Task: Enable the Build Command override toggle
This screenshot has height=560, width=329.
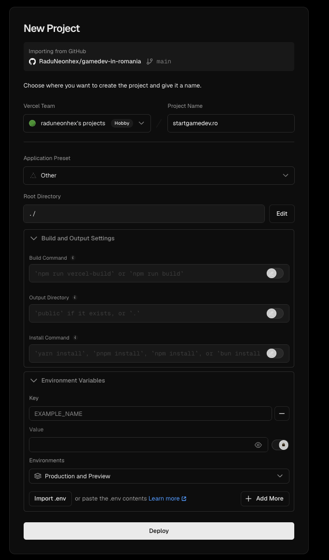Action: pos(275,273)
